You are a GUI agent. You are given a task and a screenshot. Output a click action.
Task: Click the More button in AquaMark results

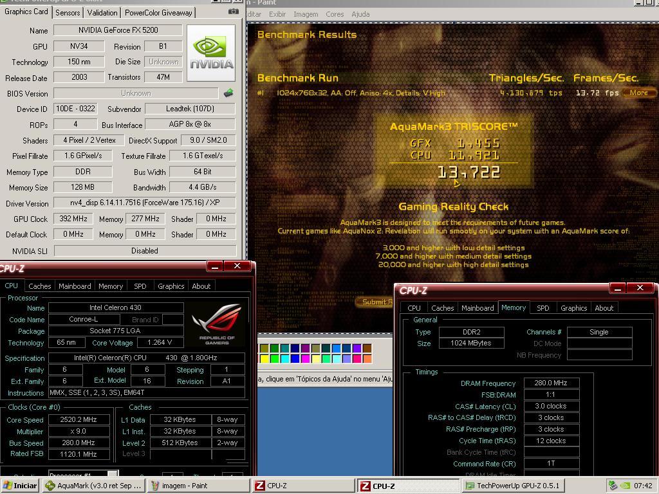[x=638, y=93]
